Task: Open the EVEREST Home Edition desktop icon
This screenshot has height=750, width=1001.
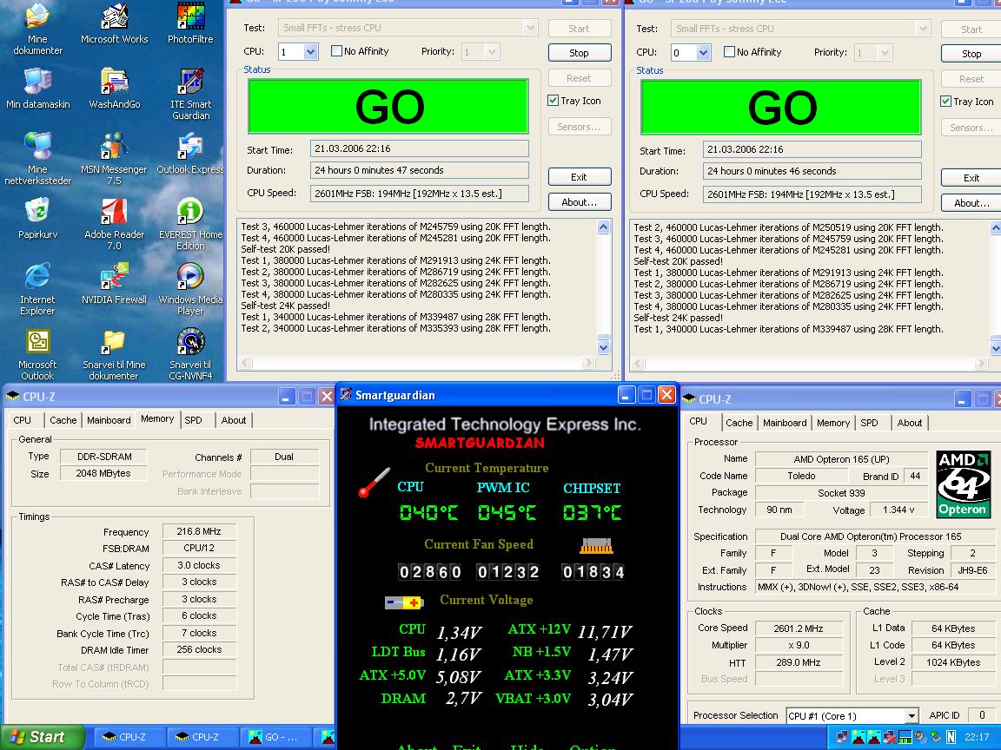Action: pyautogui.click(x=190, y=223)
